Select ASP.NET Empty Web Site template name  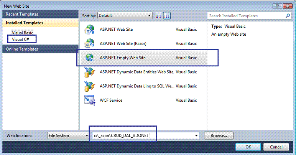(123, 58)
